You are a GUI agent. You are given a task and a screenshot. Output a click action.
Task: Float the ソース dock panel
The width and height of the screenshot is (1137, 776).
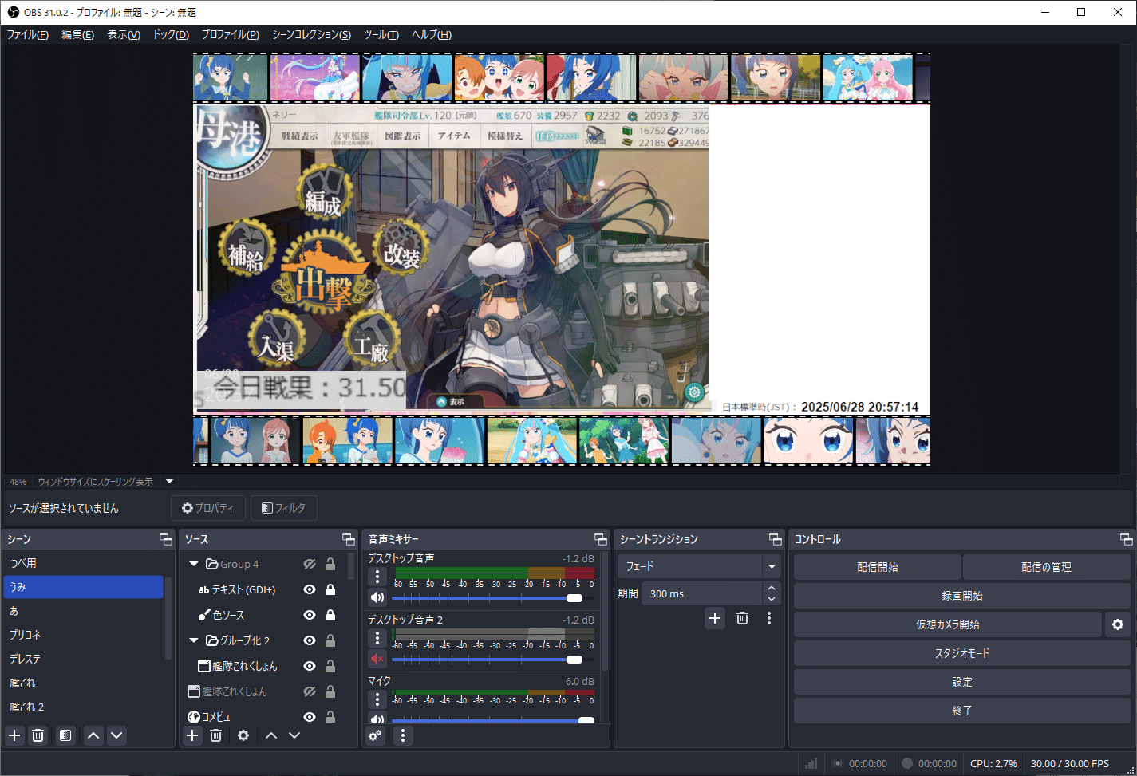click(x=348, y=539)
